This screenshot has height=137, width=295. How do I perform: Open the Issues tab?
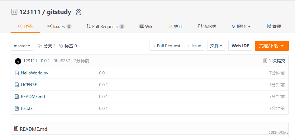click(x=59, y=26)
